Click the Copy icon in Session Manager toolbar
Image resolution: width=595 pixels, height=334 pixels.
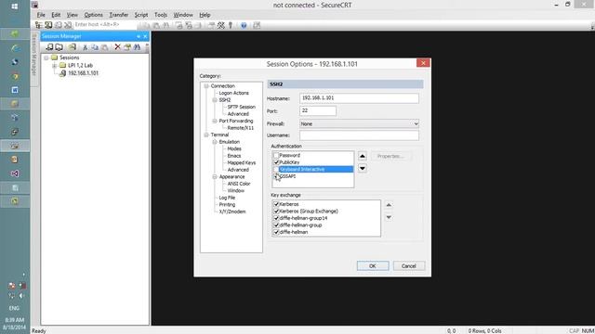95,47
